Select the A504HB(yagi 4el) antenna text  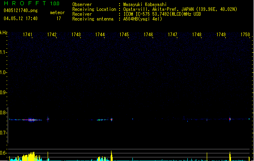point(143,19)
